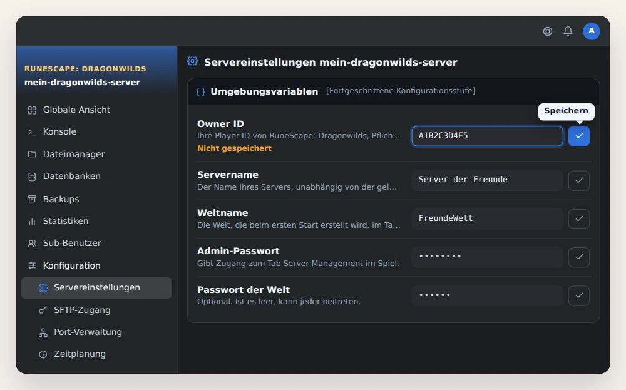This screenshot has width=626, height=390.
Task: Go to Konsole page
Action: (x=96, y=131)
